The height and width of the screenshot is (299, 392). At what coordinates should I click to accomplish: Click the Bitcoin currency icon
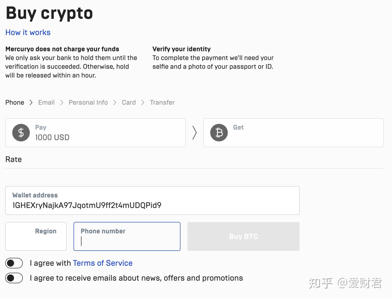tap(219, 133)
